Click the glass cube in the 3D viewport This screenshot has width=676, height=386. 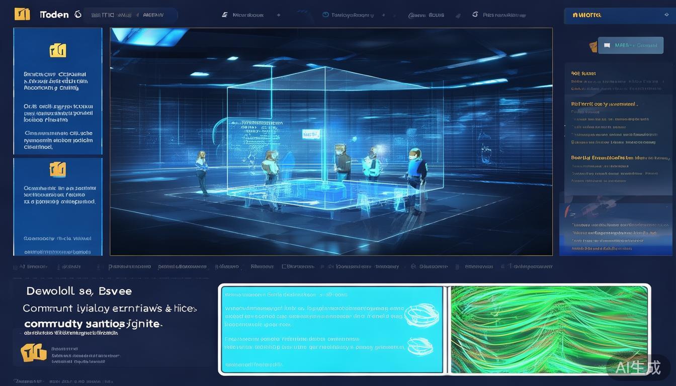tap(334, 136)
